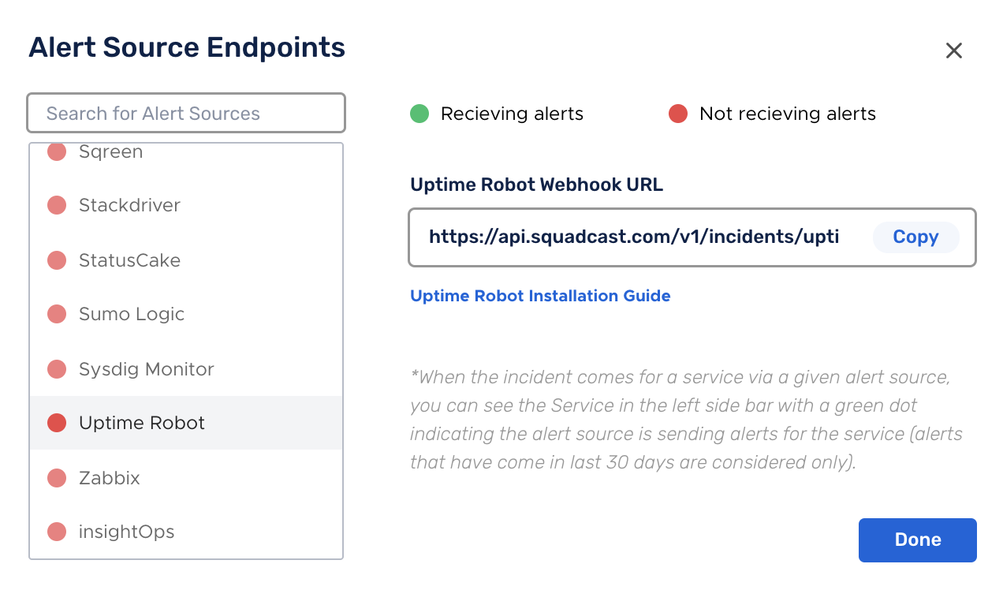This screenshot has width=1003, height=590.
Task: Click the red Not recieving alerts indicator
Action: pyautogui.click(x=677, y=114)
